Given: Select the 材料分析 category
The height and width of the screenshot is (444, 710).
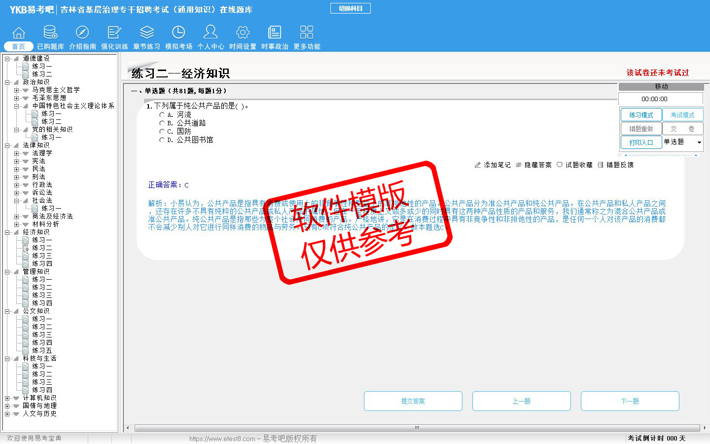Looking at the screenshot, I should click(45, 224).
